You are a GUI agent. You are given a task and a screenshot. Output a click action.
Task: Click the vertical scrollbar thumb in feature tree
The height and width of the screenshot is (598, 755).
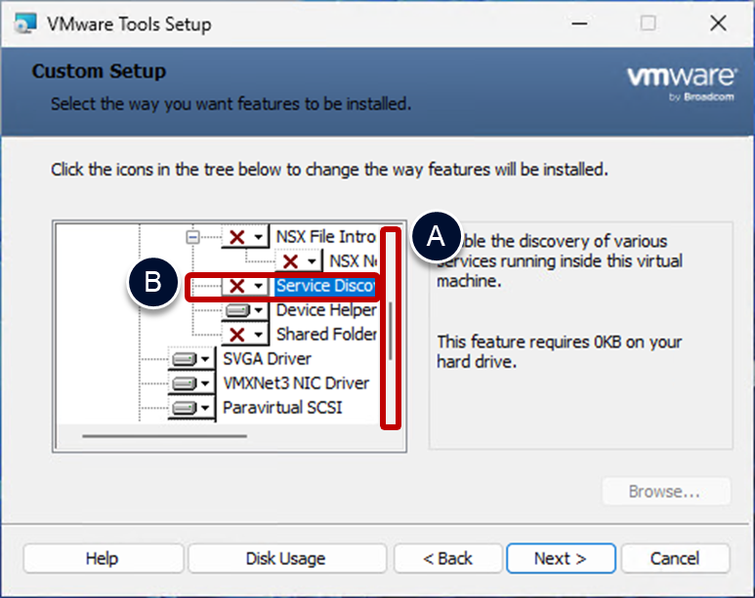(392, 330)
